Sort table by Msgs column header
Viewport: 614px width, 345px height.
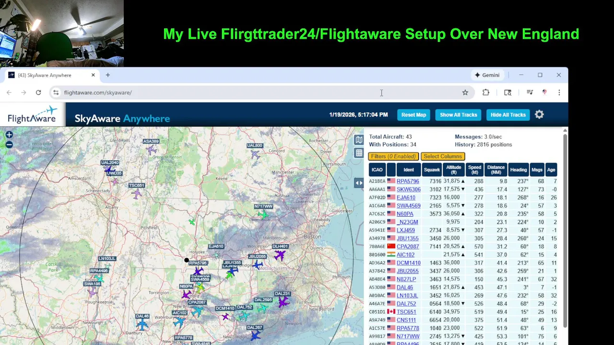[537, 170]
